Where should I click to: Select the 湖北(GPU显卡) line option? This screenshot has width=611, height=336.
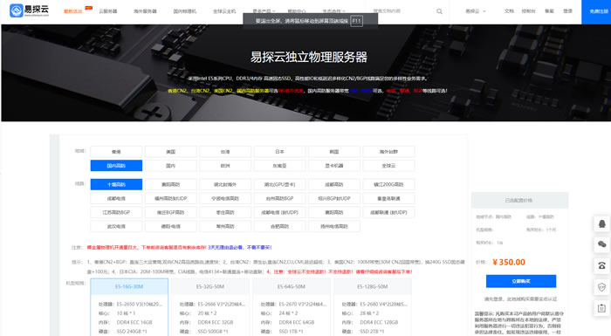(x=279, y=184)
